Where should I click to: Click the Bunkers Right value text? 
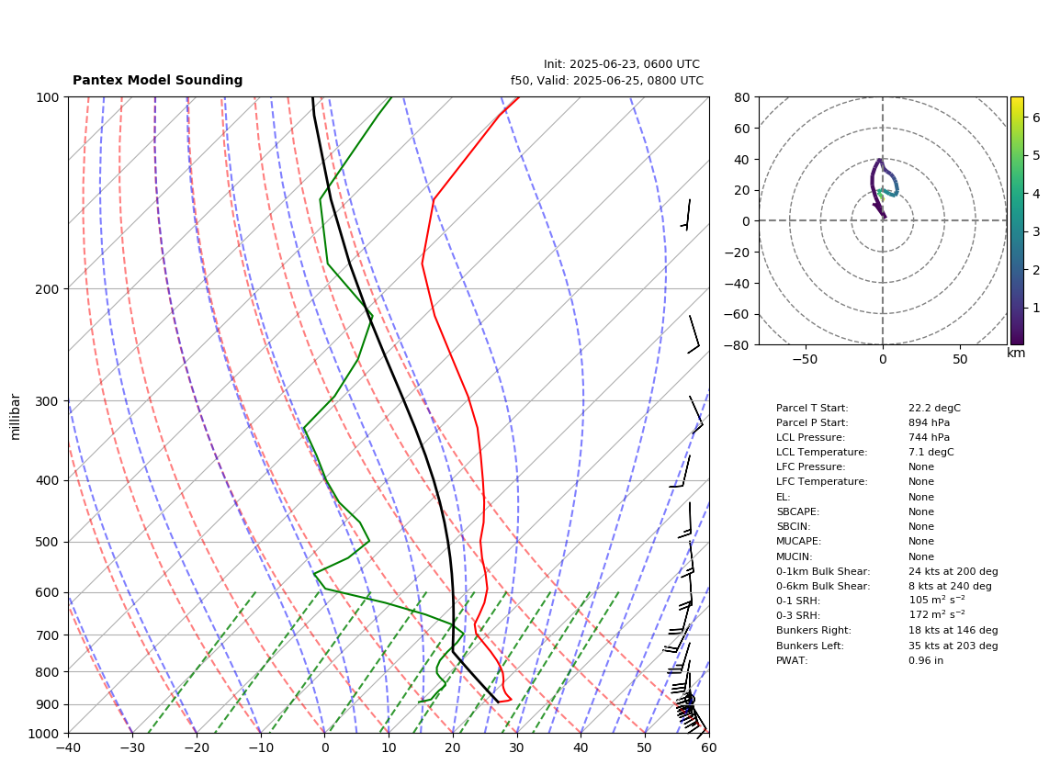pyautogui.click(x=953, y=630)
